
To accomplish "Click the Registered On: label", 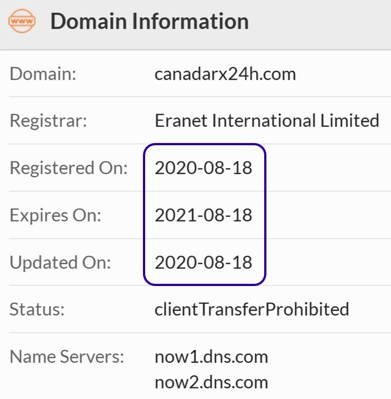I will pos(68,168).
